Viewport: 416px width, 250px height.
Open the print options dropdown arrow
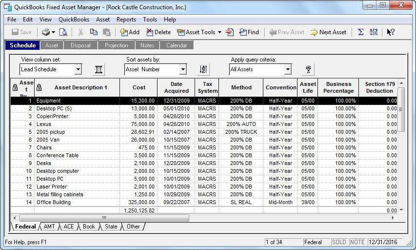coord(53,32)
